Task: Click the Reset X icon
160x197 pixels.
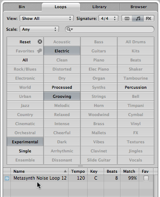Action: (40, 42)
